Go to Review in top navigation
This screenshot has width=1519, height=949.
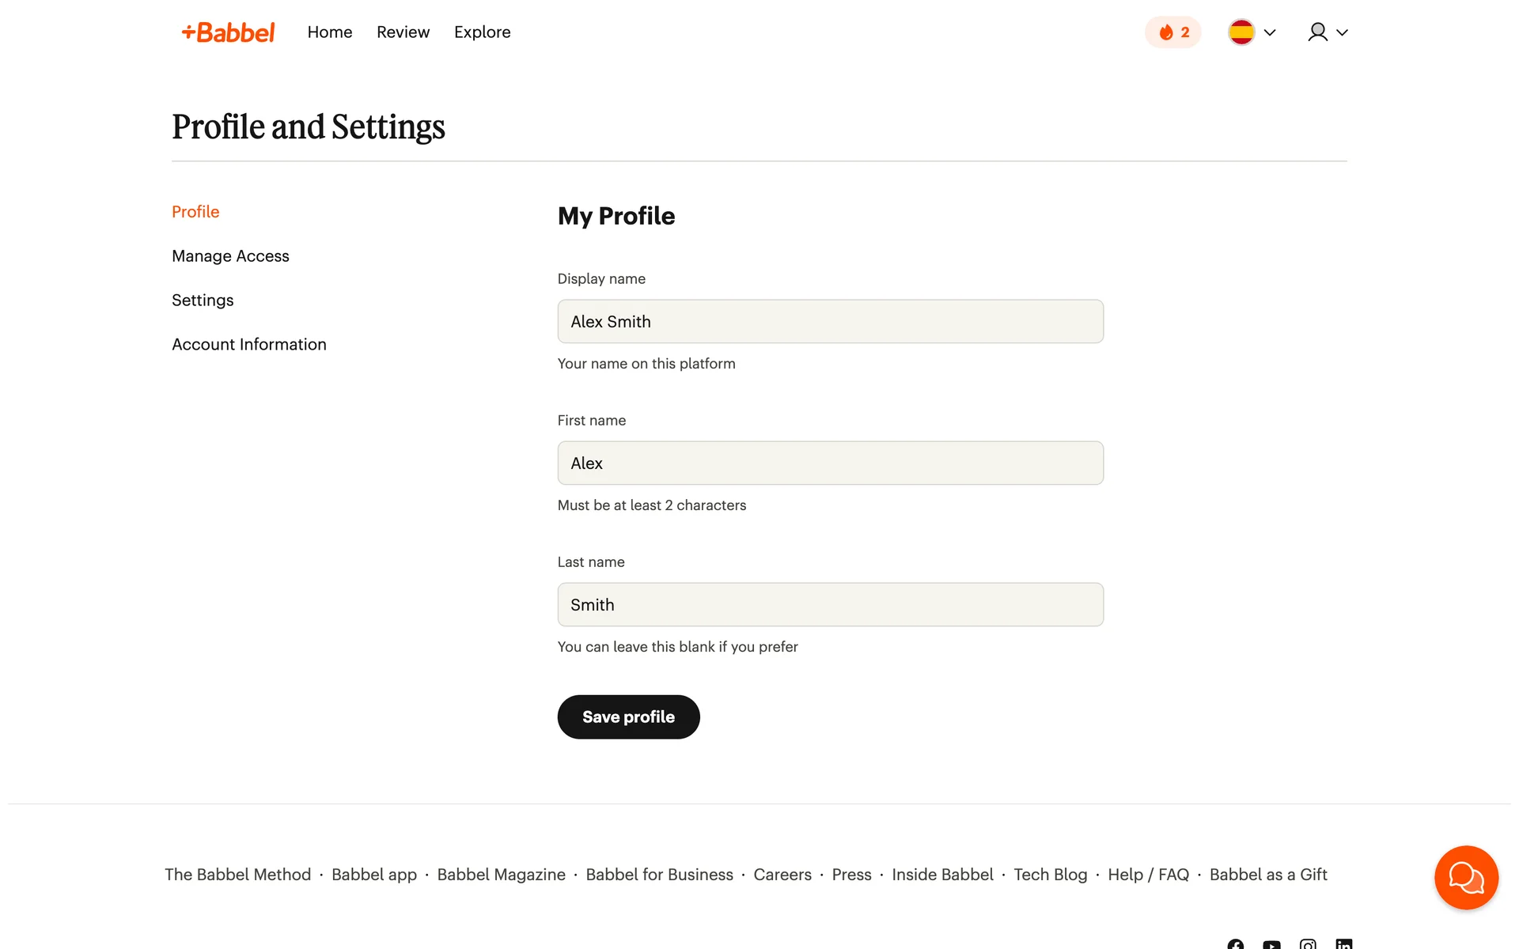tap(403, 32)
